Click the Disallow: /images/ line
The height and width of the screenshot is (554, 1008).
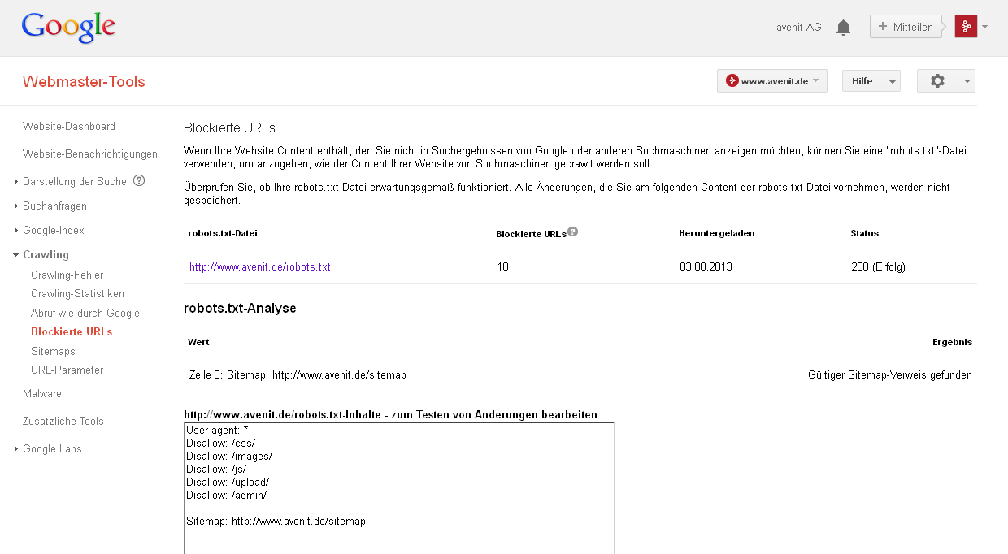(x=229, y=456)
